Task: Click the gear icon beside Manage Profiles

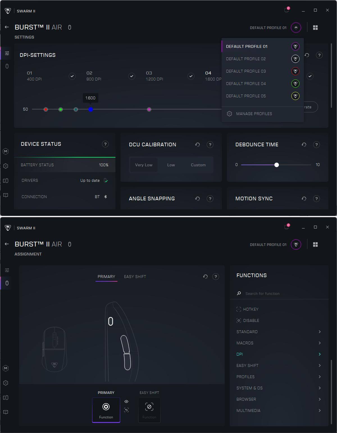Action: (229, 114)
